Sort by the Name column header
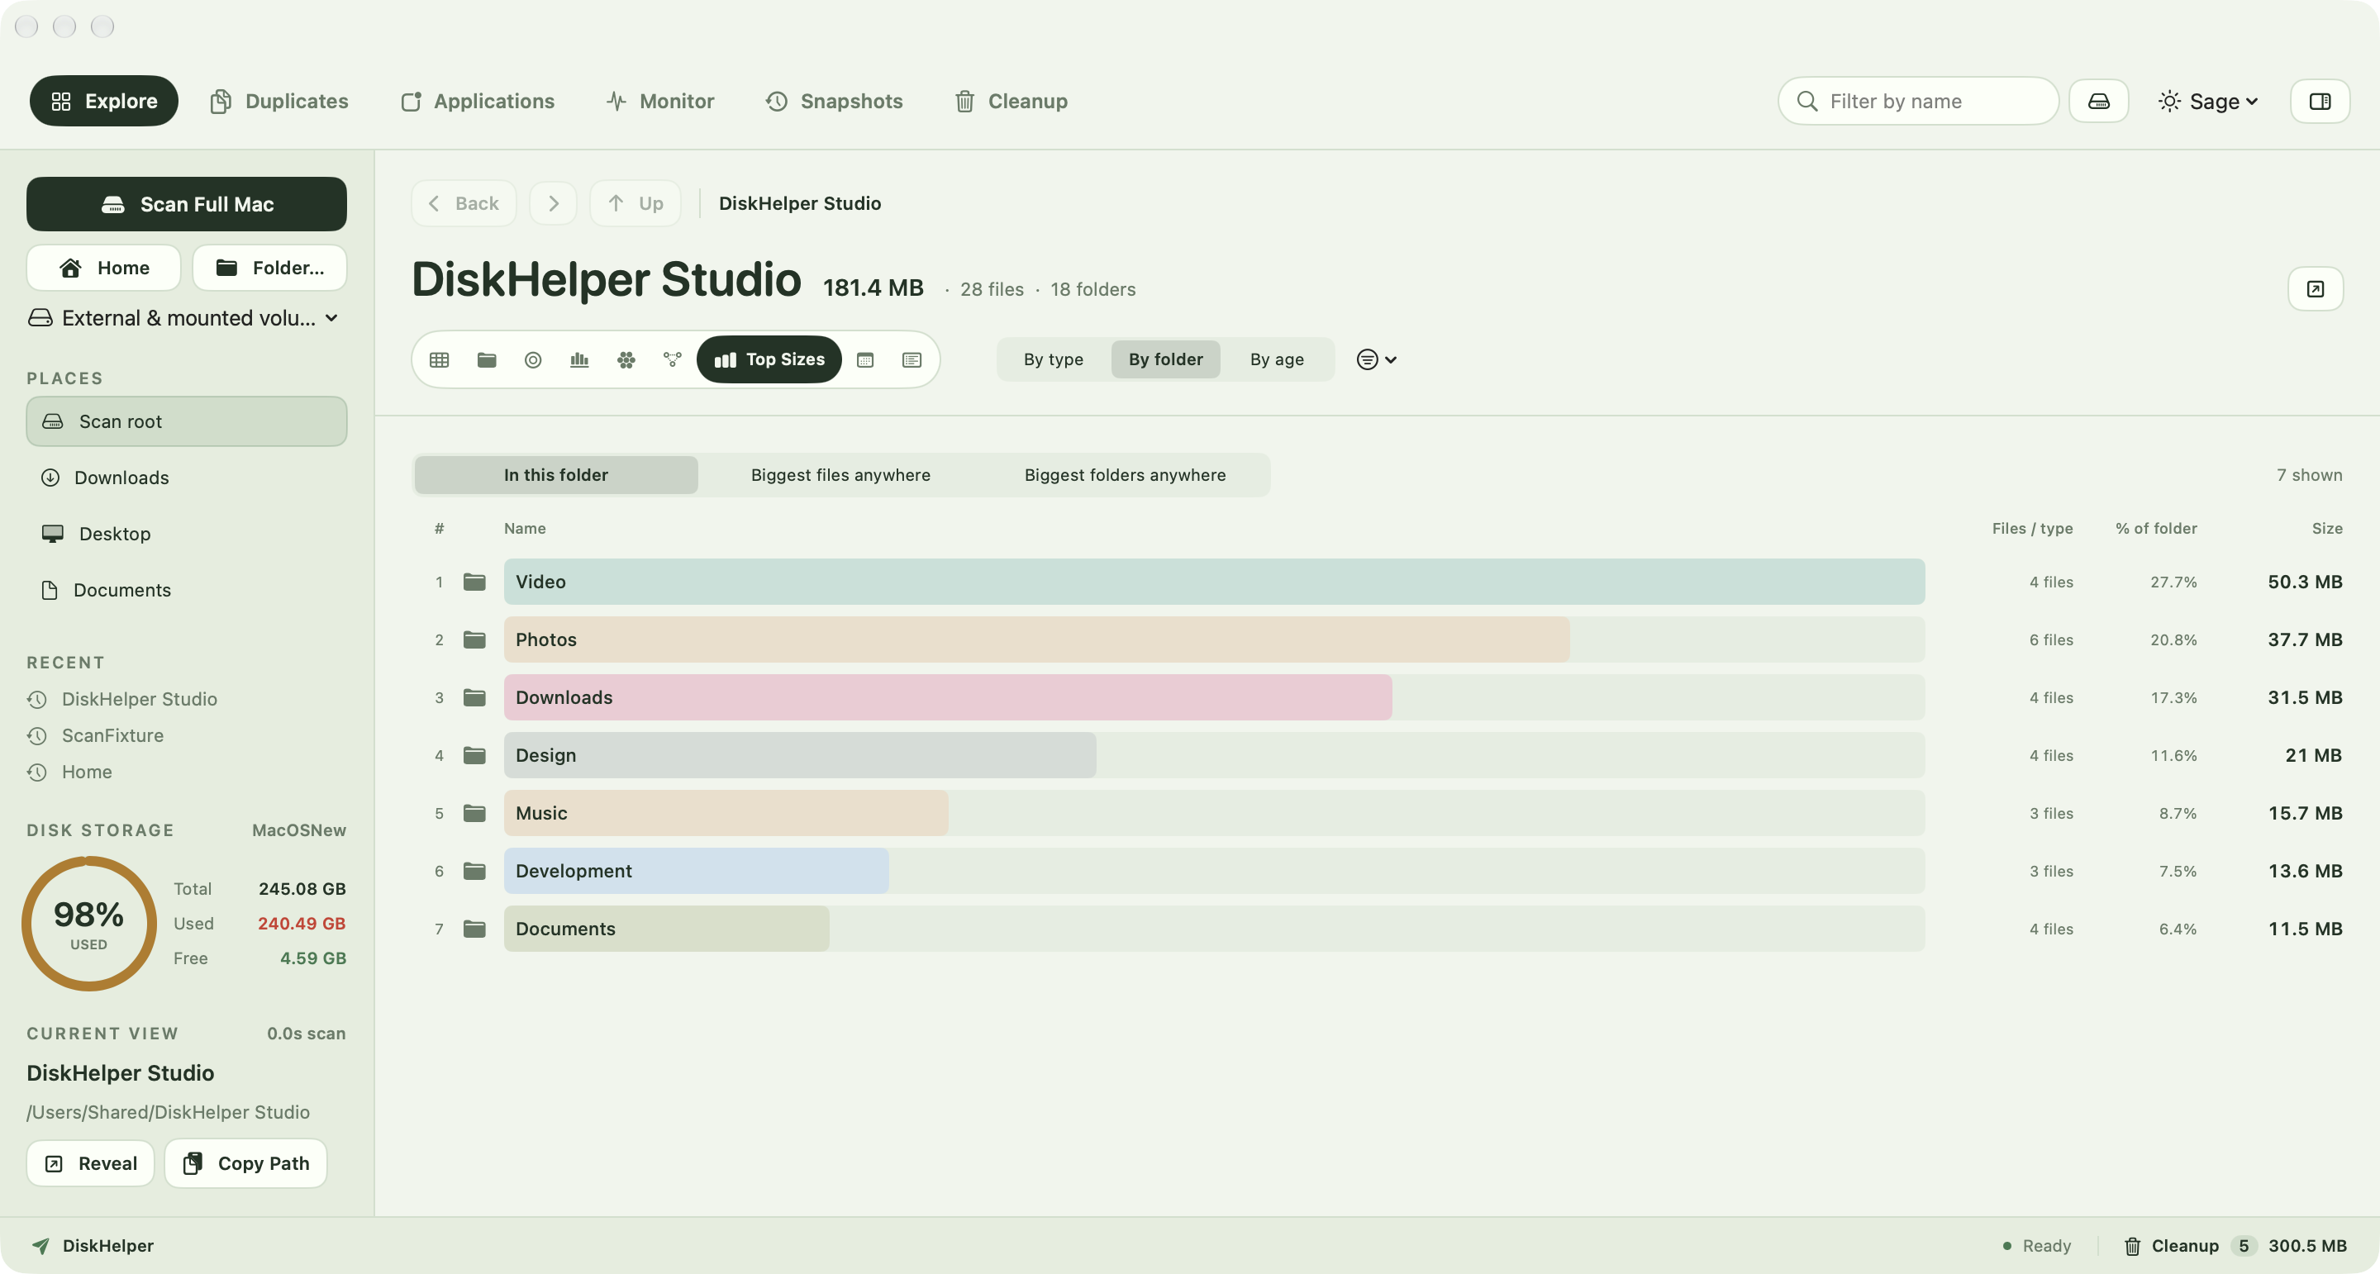 click(x=525, y=529)
